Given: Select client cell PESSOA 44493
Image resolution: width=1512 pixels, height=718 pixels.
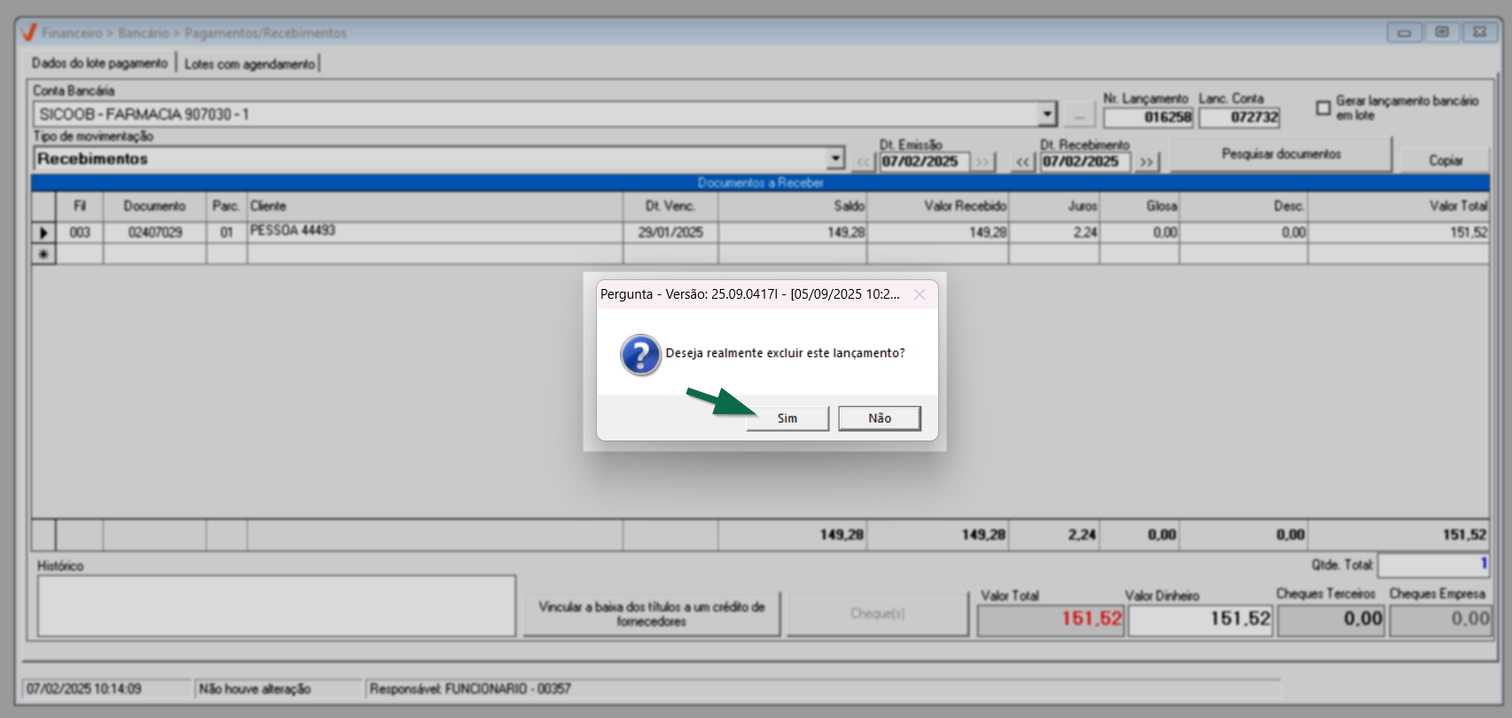Looking at the screenshot, I should pos(435,232).
